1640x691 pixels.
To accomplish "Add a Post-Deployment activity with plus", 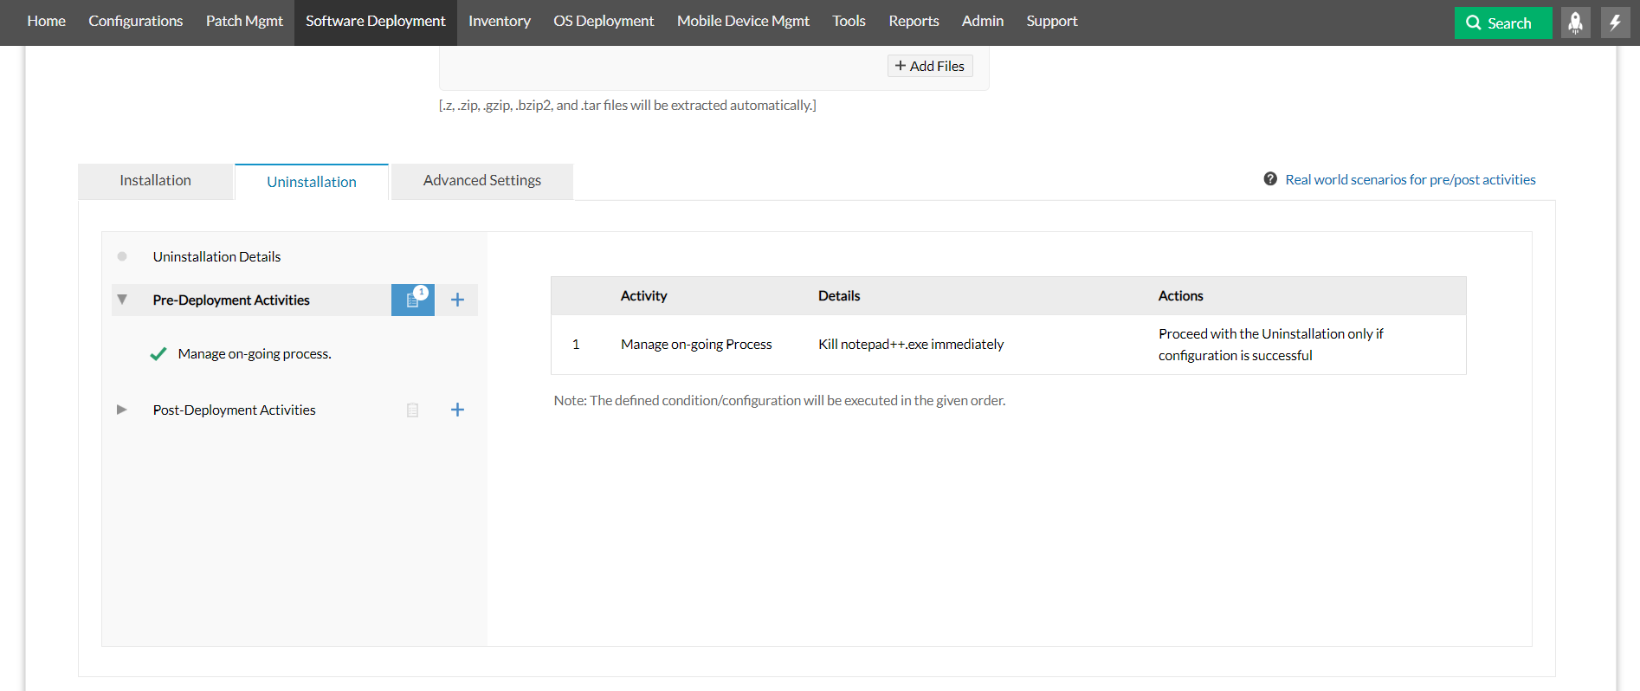I will coord(457,410).
